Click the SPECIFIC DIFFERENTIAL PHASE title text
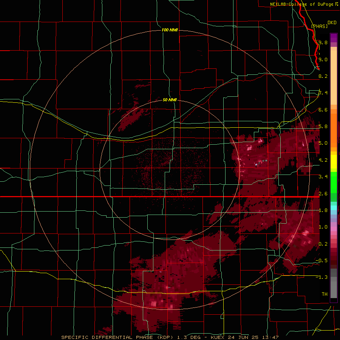This screenshot has height=340, width=340. (107, 337)
